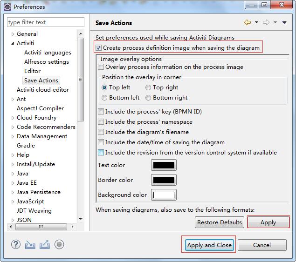The image size is (296, 262).
Task: Open the Back history dropdown arrow
Action: (256, 22)
